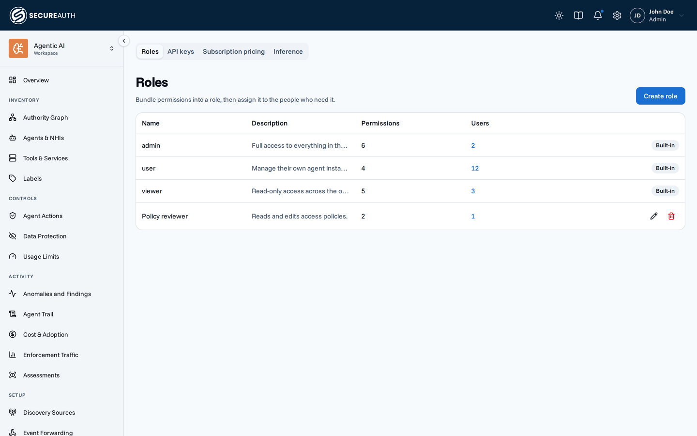Toggle the light/dark theme sun icon
The image size is (697, 436).
[559, 16]
